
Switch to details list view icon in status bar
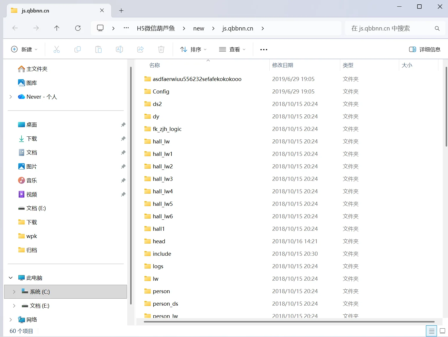[431, 331]
